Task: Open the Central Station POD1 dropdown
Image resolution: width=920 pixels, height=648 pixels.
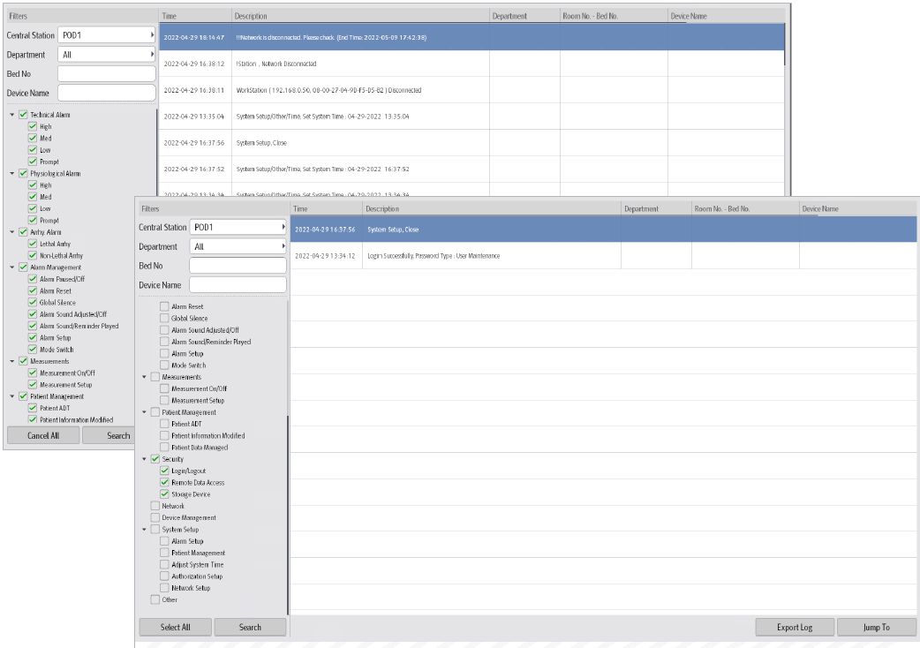Action: click(240, 226)
